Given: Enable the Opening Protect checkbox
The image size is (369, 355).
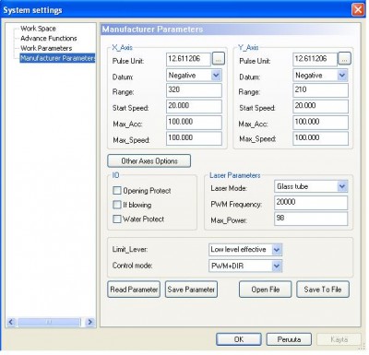Looking at the screenshot, I should point(117,190).
